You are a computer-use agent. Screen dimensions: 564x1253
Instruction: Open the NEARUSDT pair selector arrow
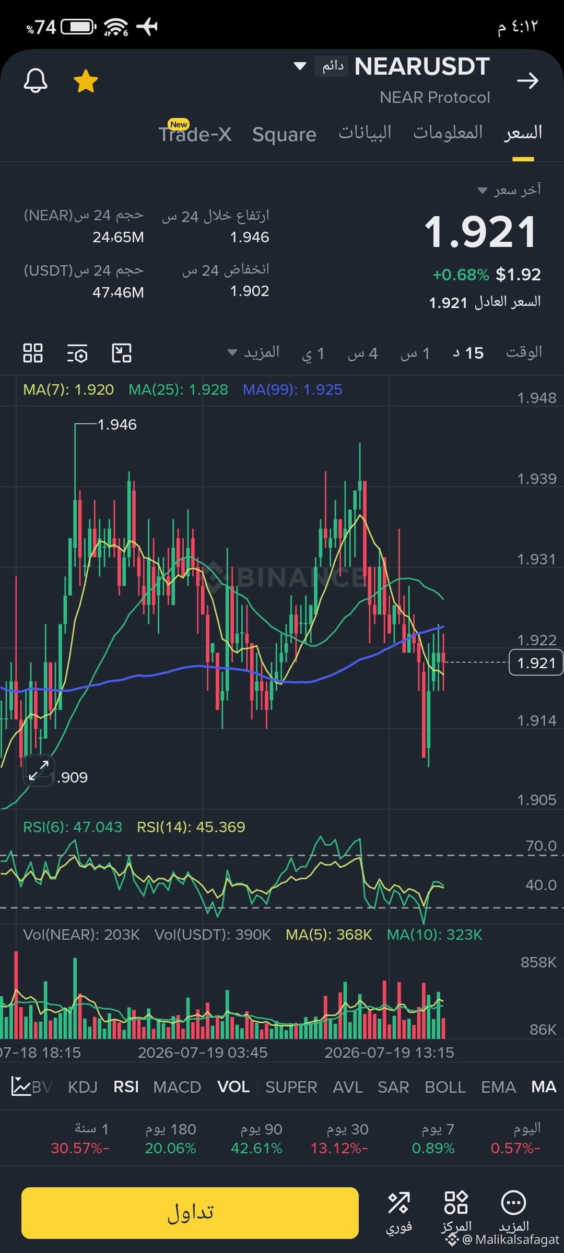click(300, 66)
